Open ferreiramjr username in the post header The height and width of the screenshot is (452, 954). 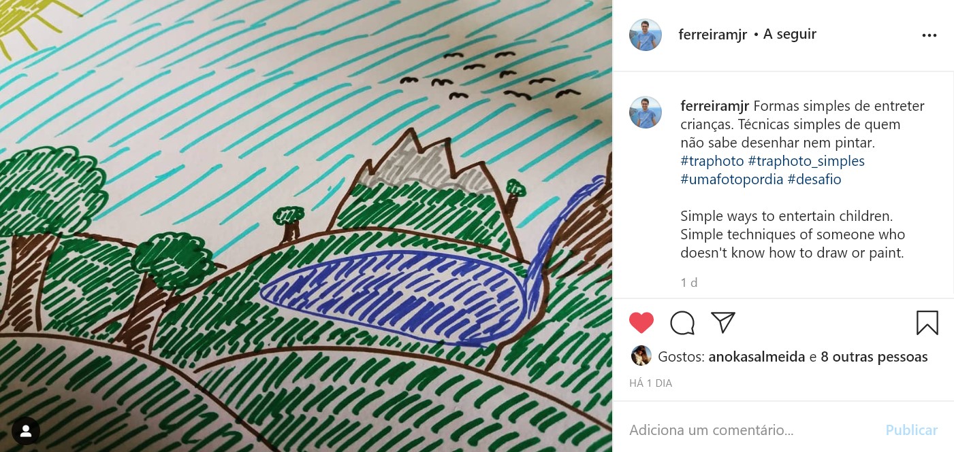point(713,35)
